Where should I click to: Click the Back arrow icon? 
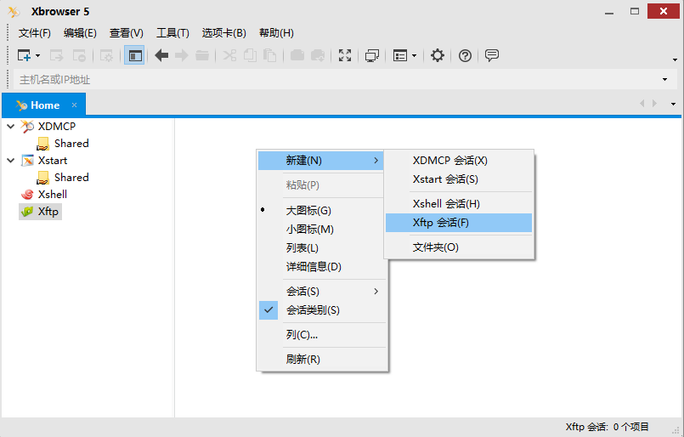tap(161, 55)
